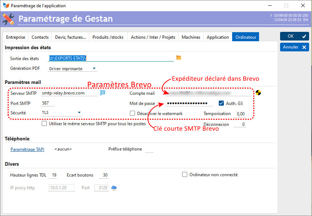
Task: Uncheck the Auth. G3 checkbox
Action: point(221,103)
